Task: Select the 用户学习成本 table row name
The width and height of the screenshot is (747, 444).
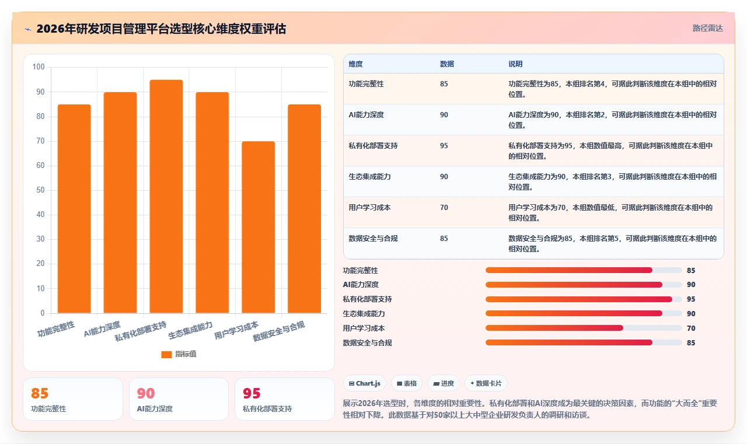Action: click(370, 208)
